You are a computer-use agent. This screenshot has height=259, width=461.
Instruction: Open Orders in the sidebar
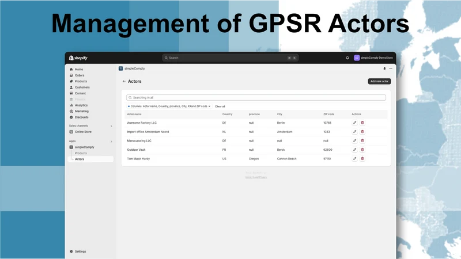click(x=80, y=75)
